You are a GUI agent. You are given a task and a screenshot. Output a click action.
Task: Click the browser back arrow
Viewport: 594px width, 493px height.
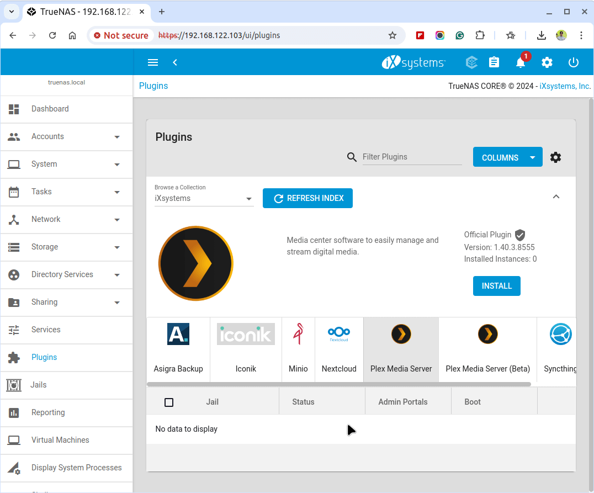(13, 35)
